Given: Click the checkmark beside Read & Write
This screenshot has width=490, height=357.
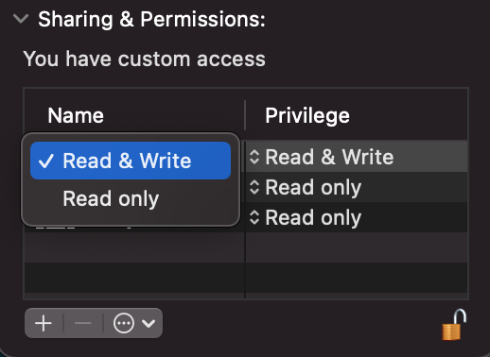Looking at the screenshot, I should point(46,161).
